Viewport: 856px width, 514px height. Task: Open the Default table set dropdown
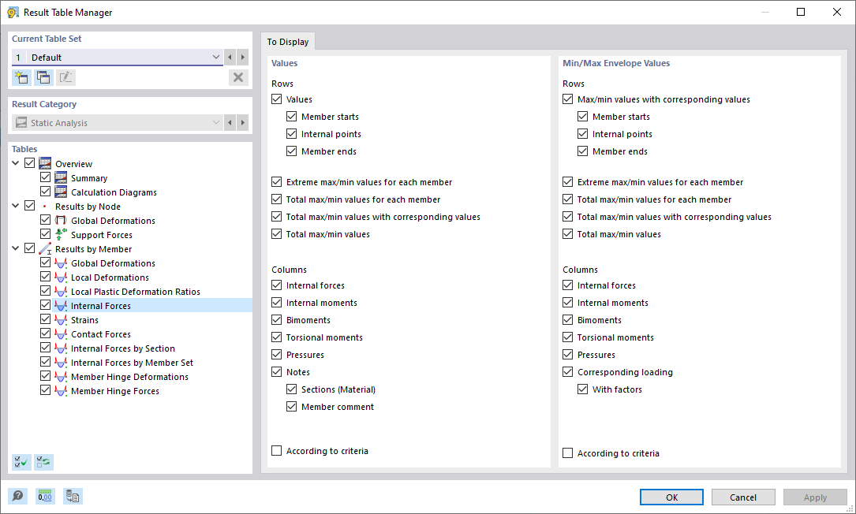(x=216, y=57)
